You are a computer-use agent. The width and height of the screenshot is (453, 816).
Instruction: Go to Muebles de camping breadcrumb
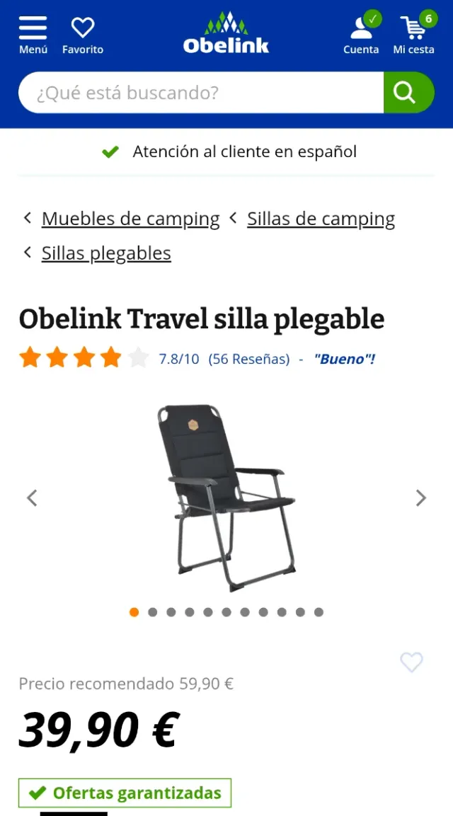(131, 219)
